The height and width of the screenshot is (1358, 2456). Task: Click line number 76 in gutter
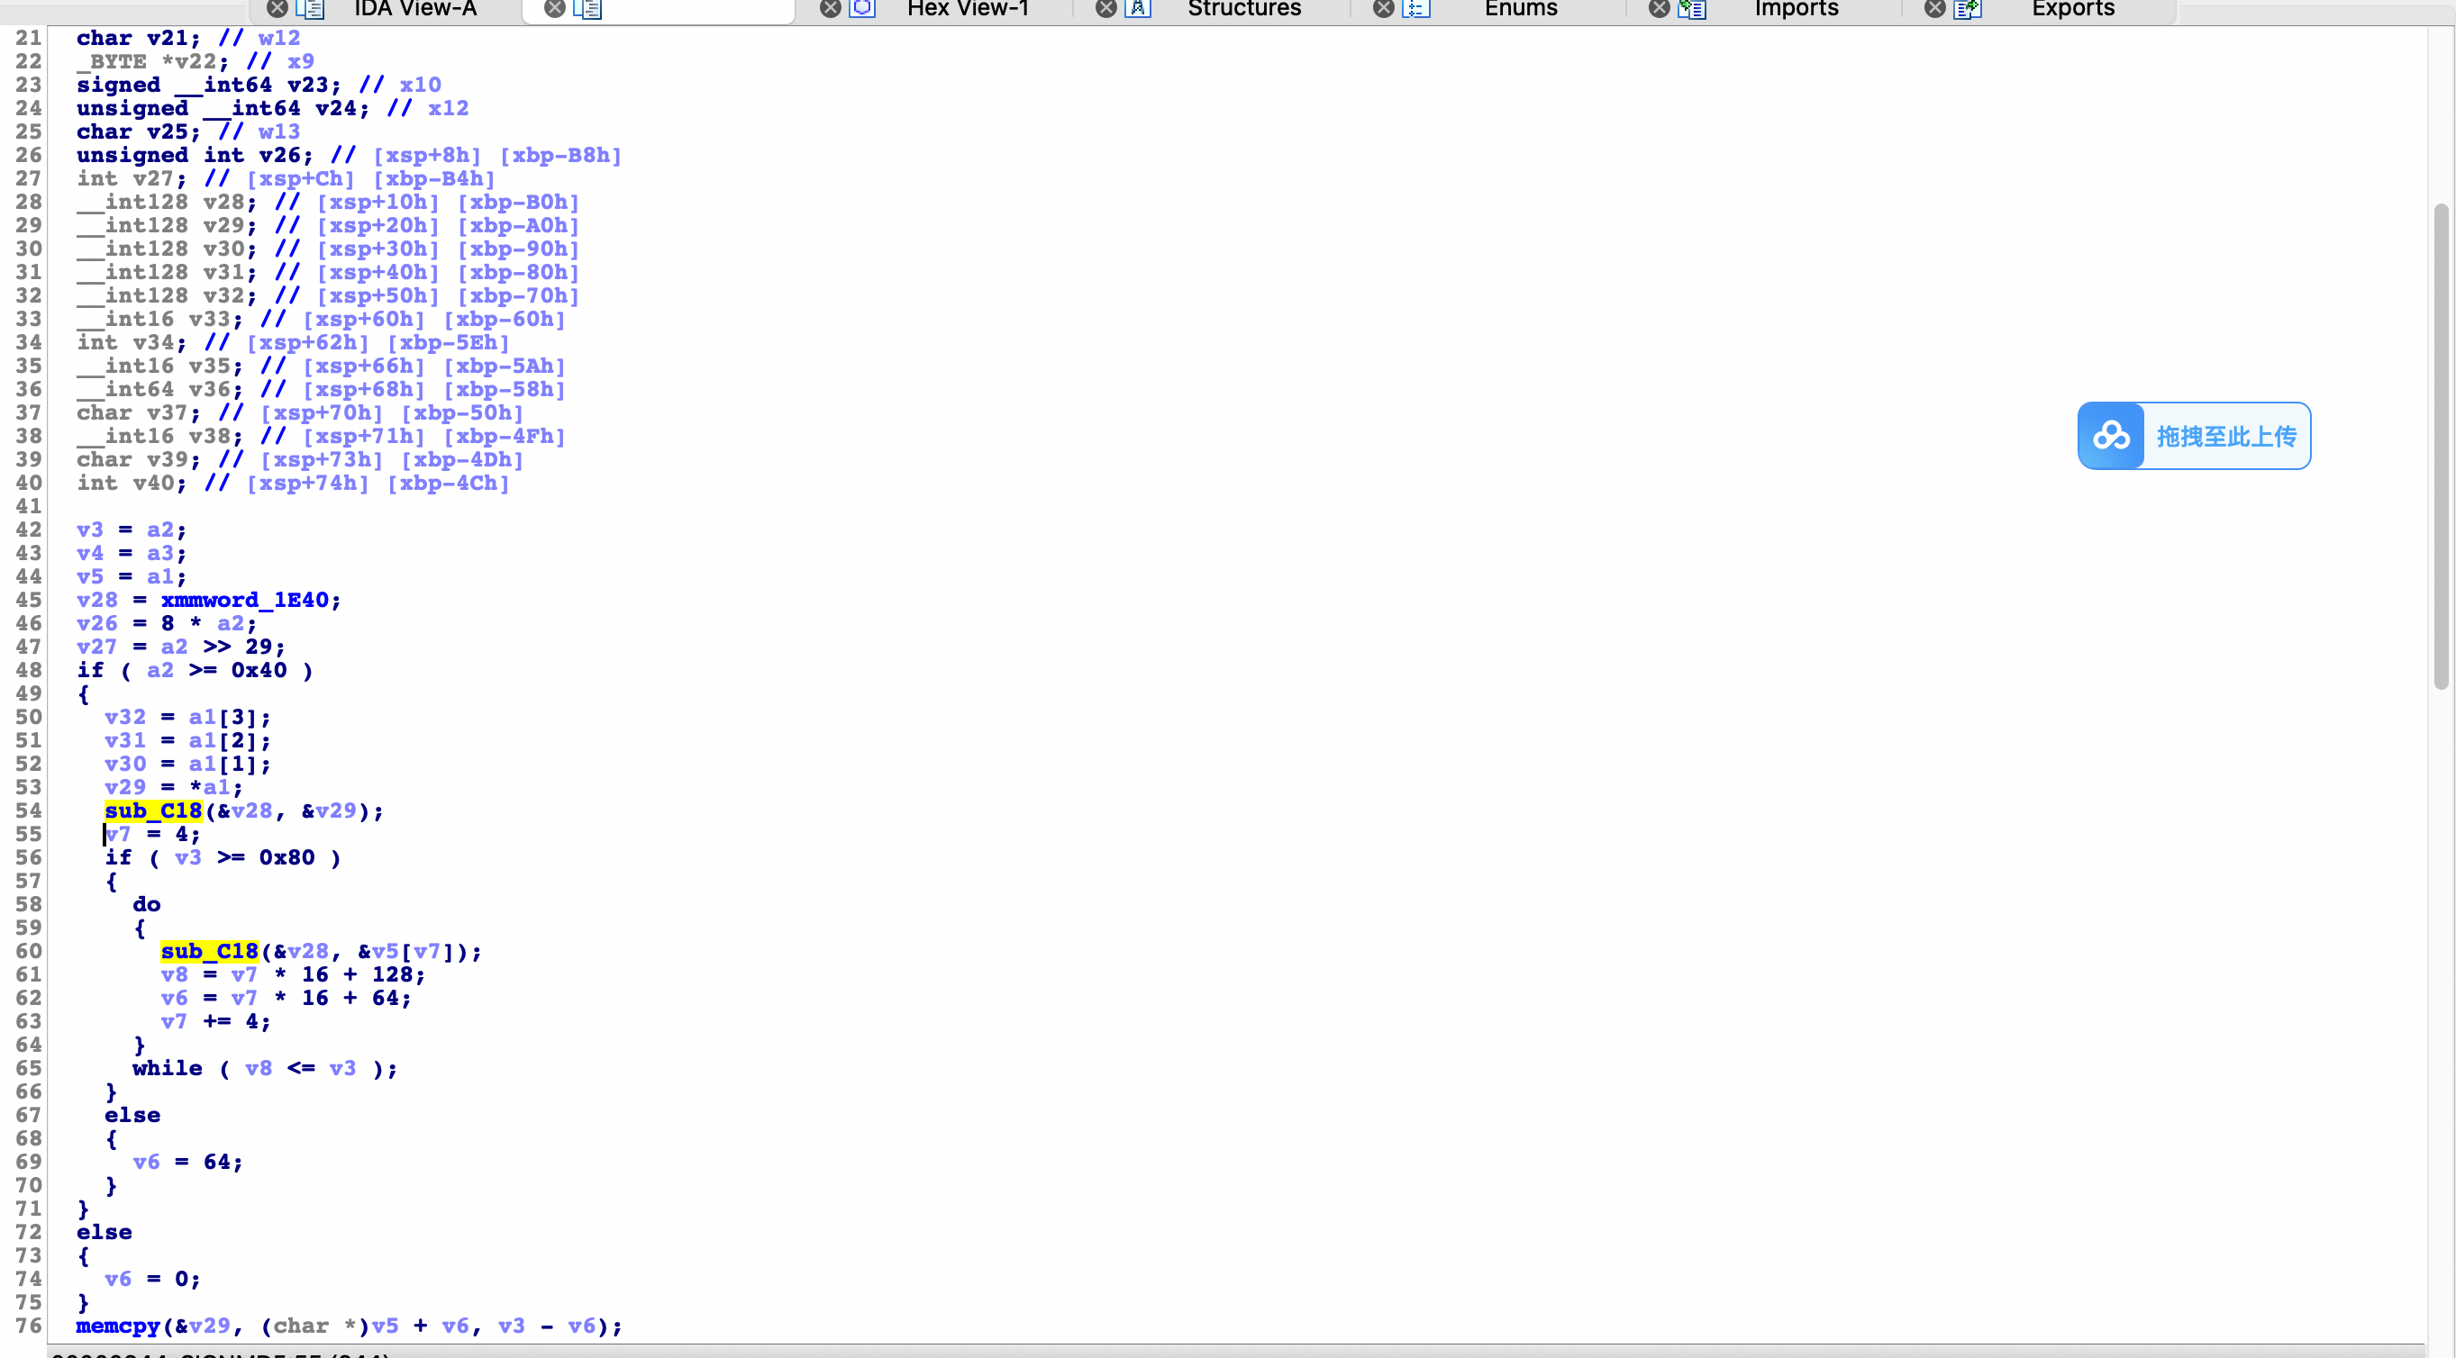point(29,1326)
